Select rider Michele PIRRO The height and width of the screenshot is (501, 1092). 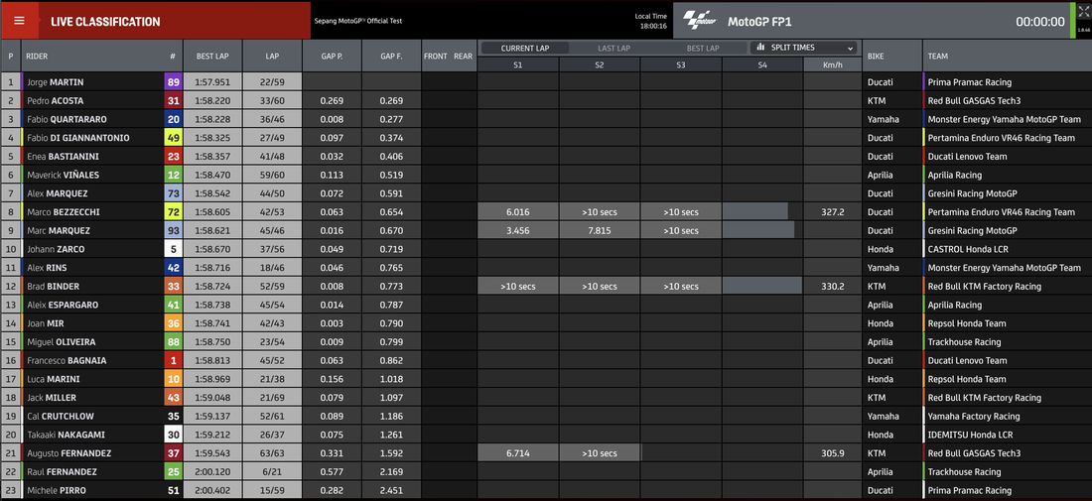[57, 490]
